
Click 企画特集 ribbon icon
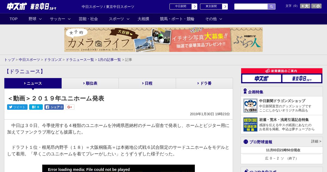245,91
